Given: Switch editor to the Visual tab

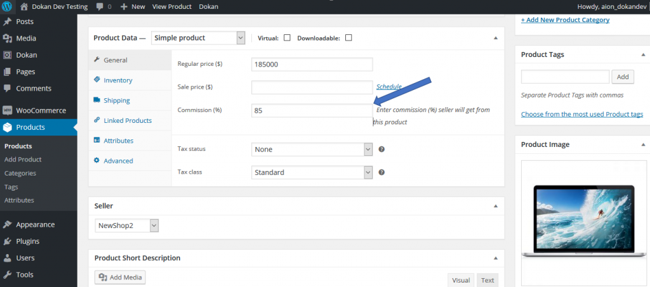Looking at the screenshot, I should click(461, 280).
